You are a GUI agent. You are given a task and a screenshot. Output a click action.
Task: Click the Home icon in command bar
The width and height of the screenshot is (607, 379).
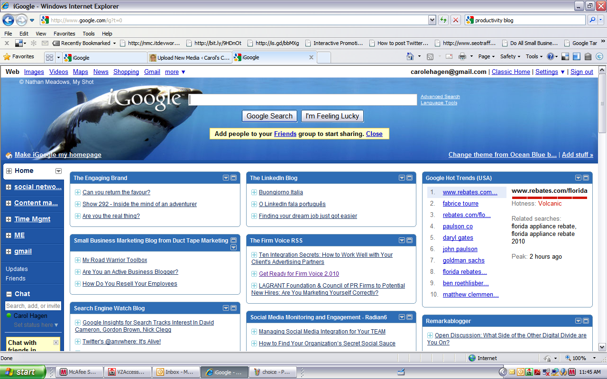click(410, 56)
